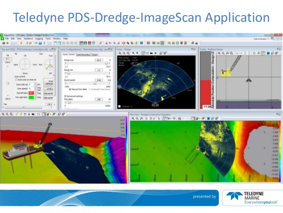Open the Window menu
This screenshot has width=283, height=213.
[57, 39]
